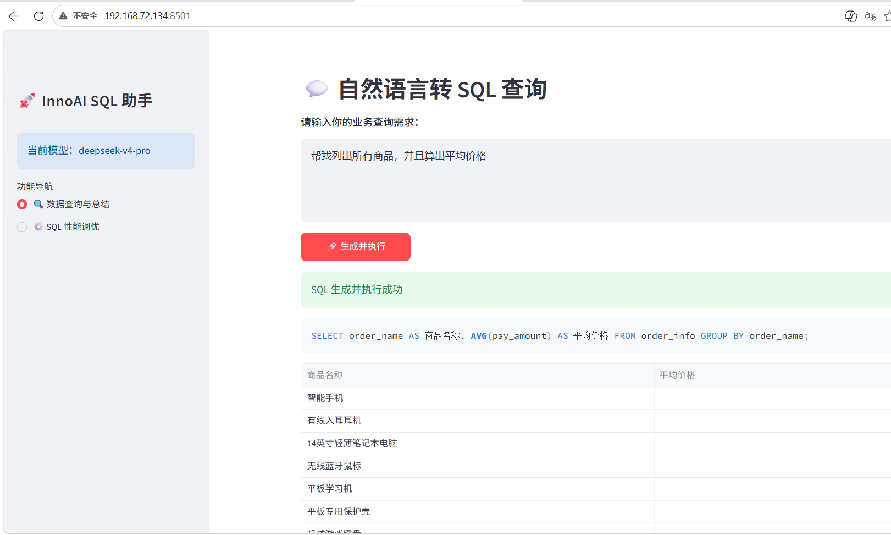Select the 有线入耳耳机 table row
The height and width of the screenshot is (535, 891).
596,421
